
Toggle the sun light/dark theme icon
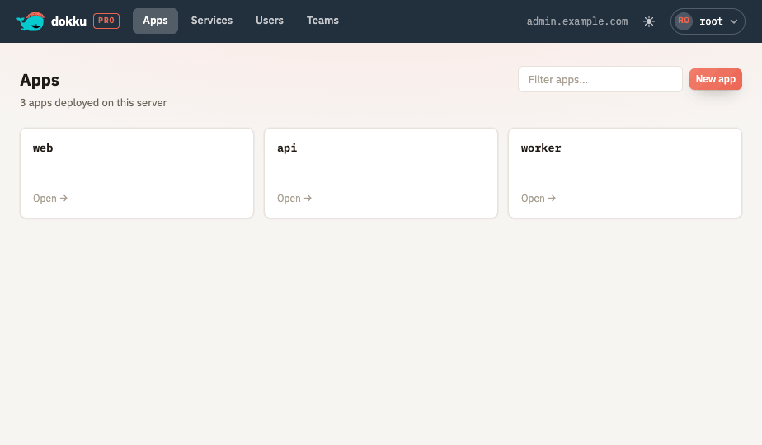(649, 21)
